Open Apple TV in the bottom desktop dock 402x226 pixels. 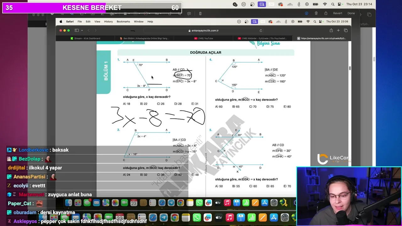(x=219, y=218)
